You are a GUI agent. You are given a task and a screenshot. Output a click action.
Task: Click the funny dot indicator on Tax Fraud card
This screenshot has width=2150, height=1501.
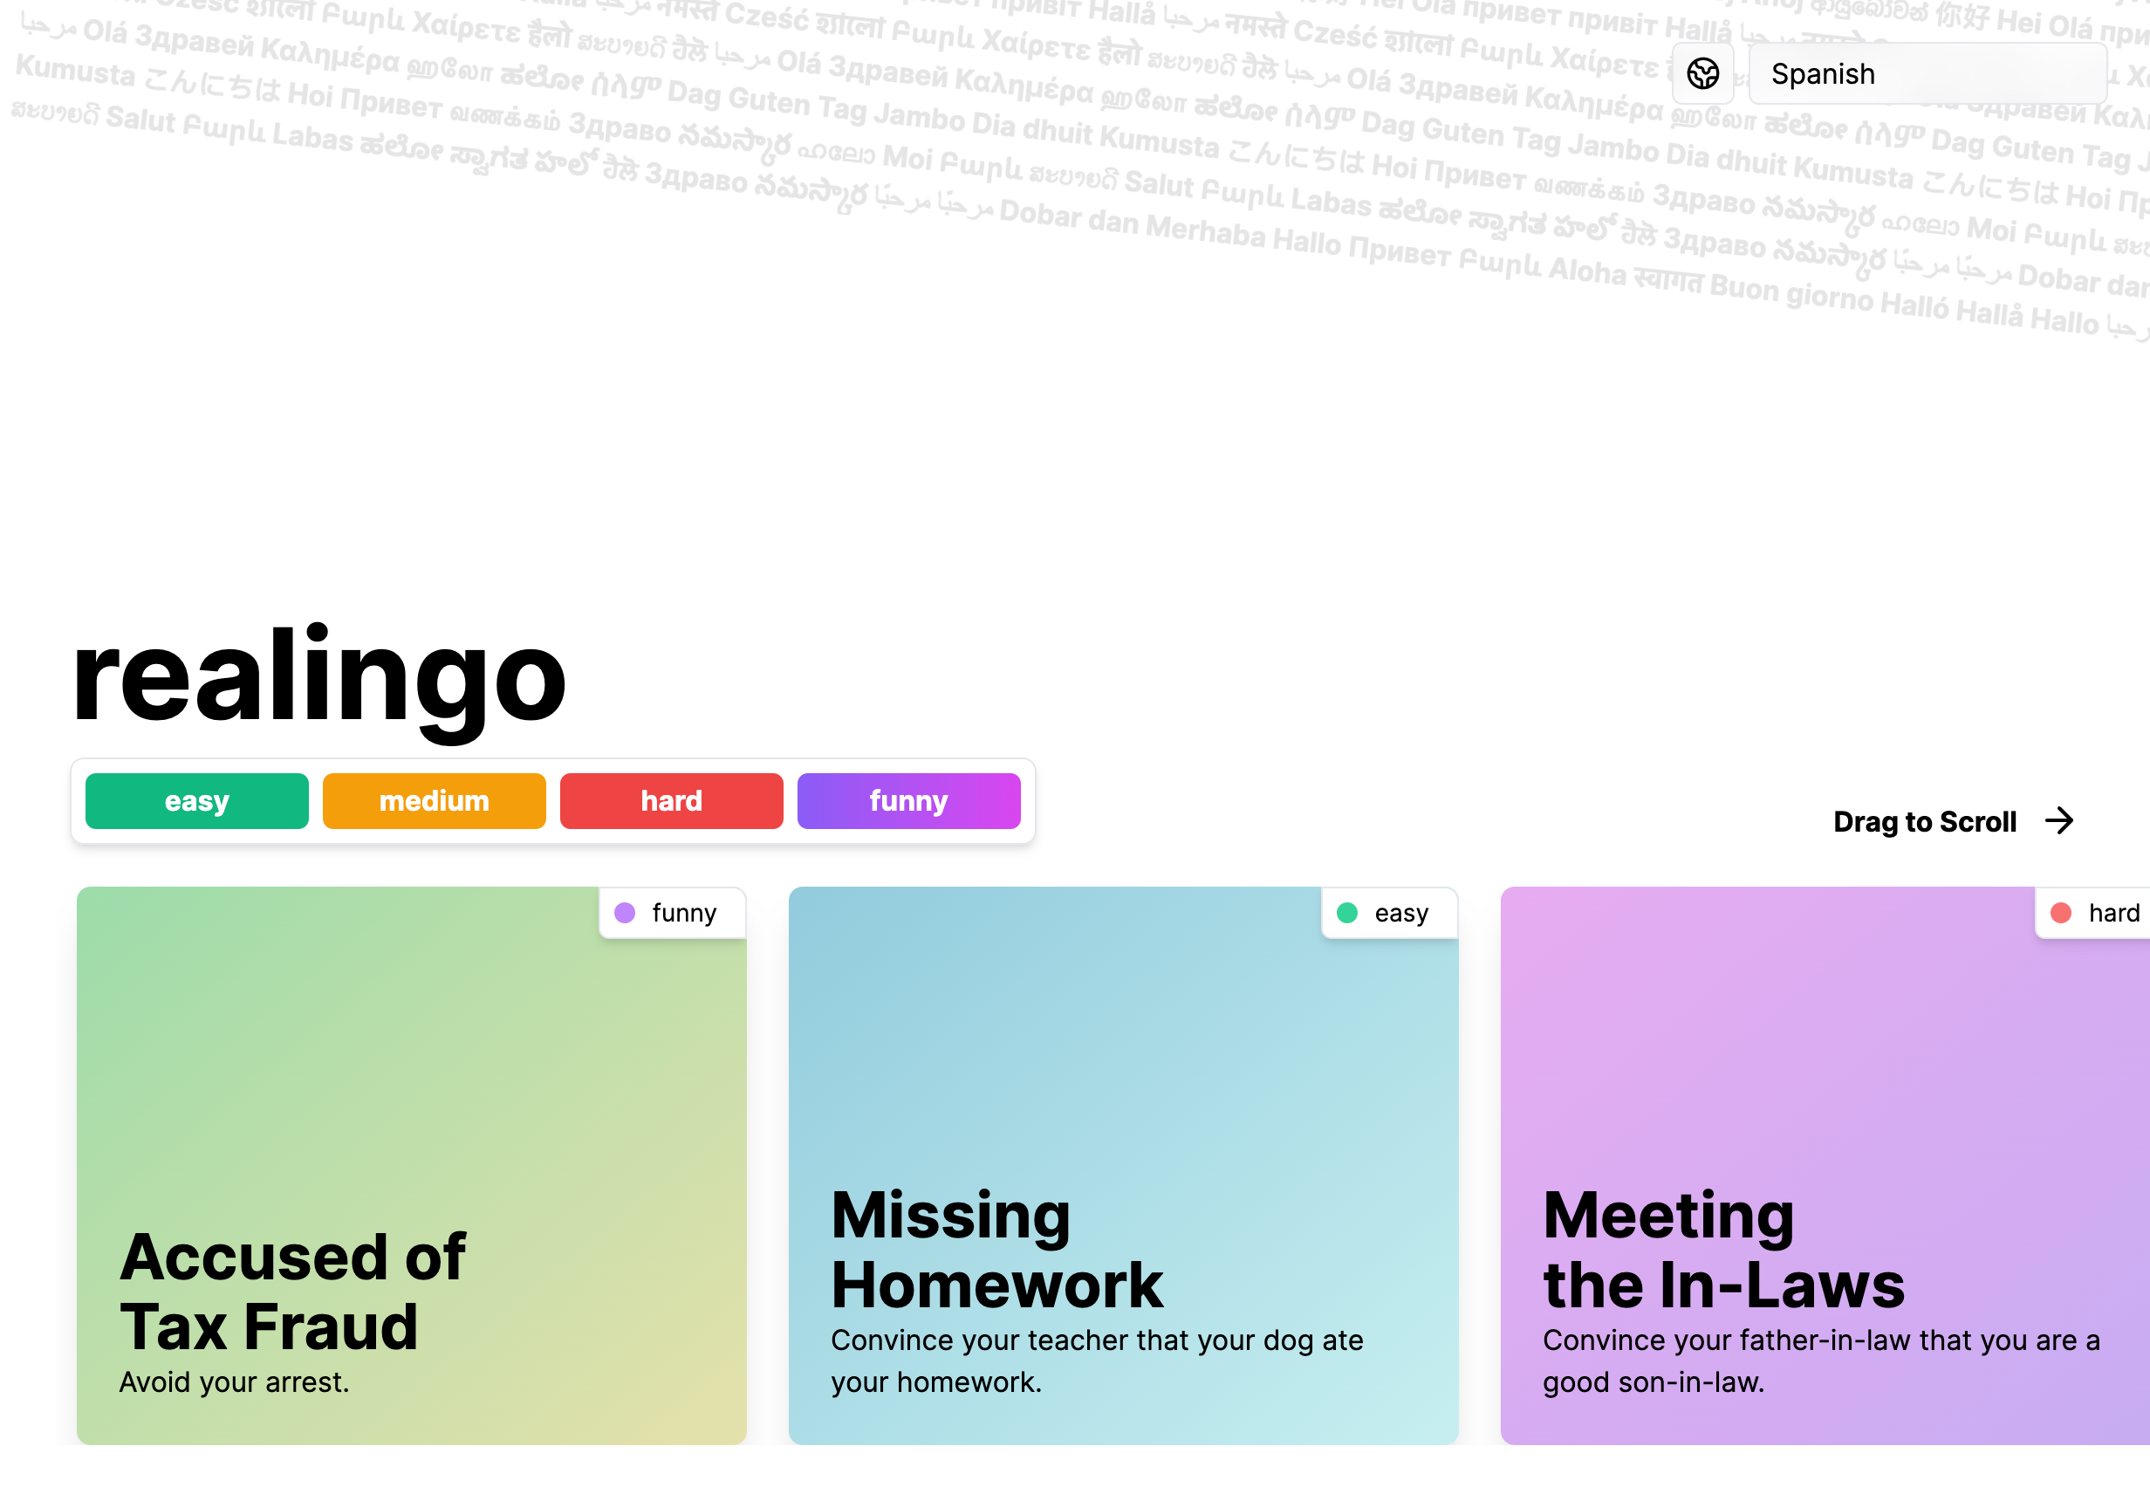click(626, 913)
